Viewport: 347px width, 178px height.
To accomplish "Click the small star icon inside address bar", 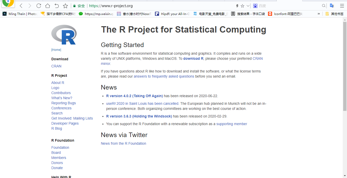I will [242, 6].
